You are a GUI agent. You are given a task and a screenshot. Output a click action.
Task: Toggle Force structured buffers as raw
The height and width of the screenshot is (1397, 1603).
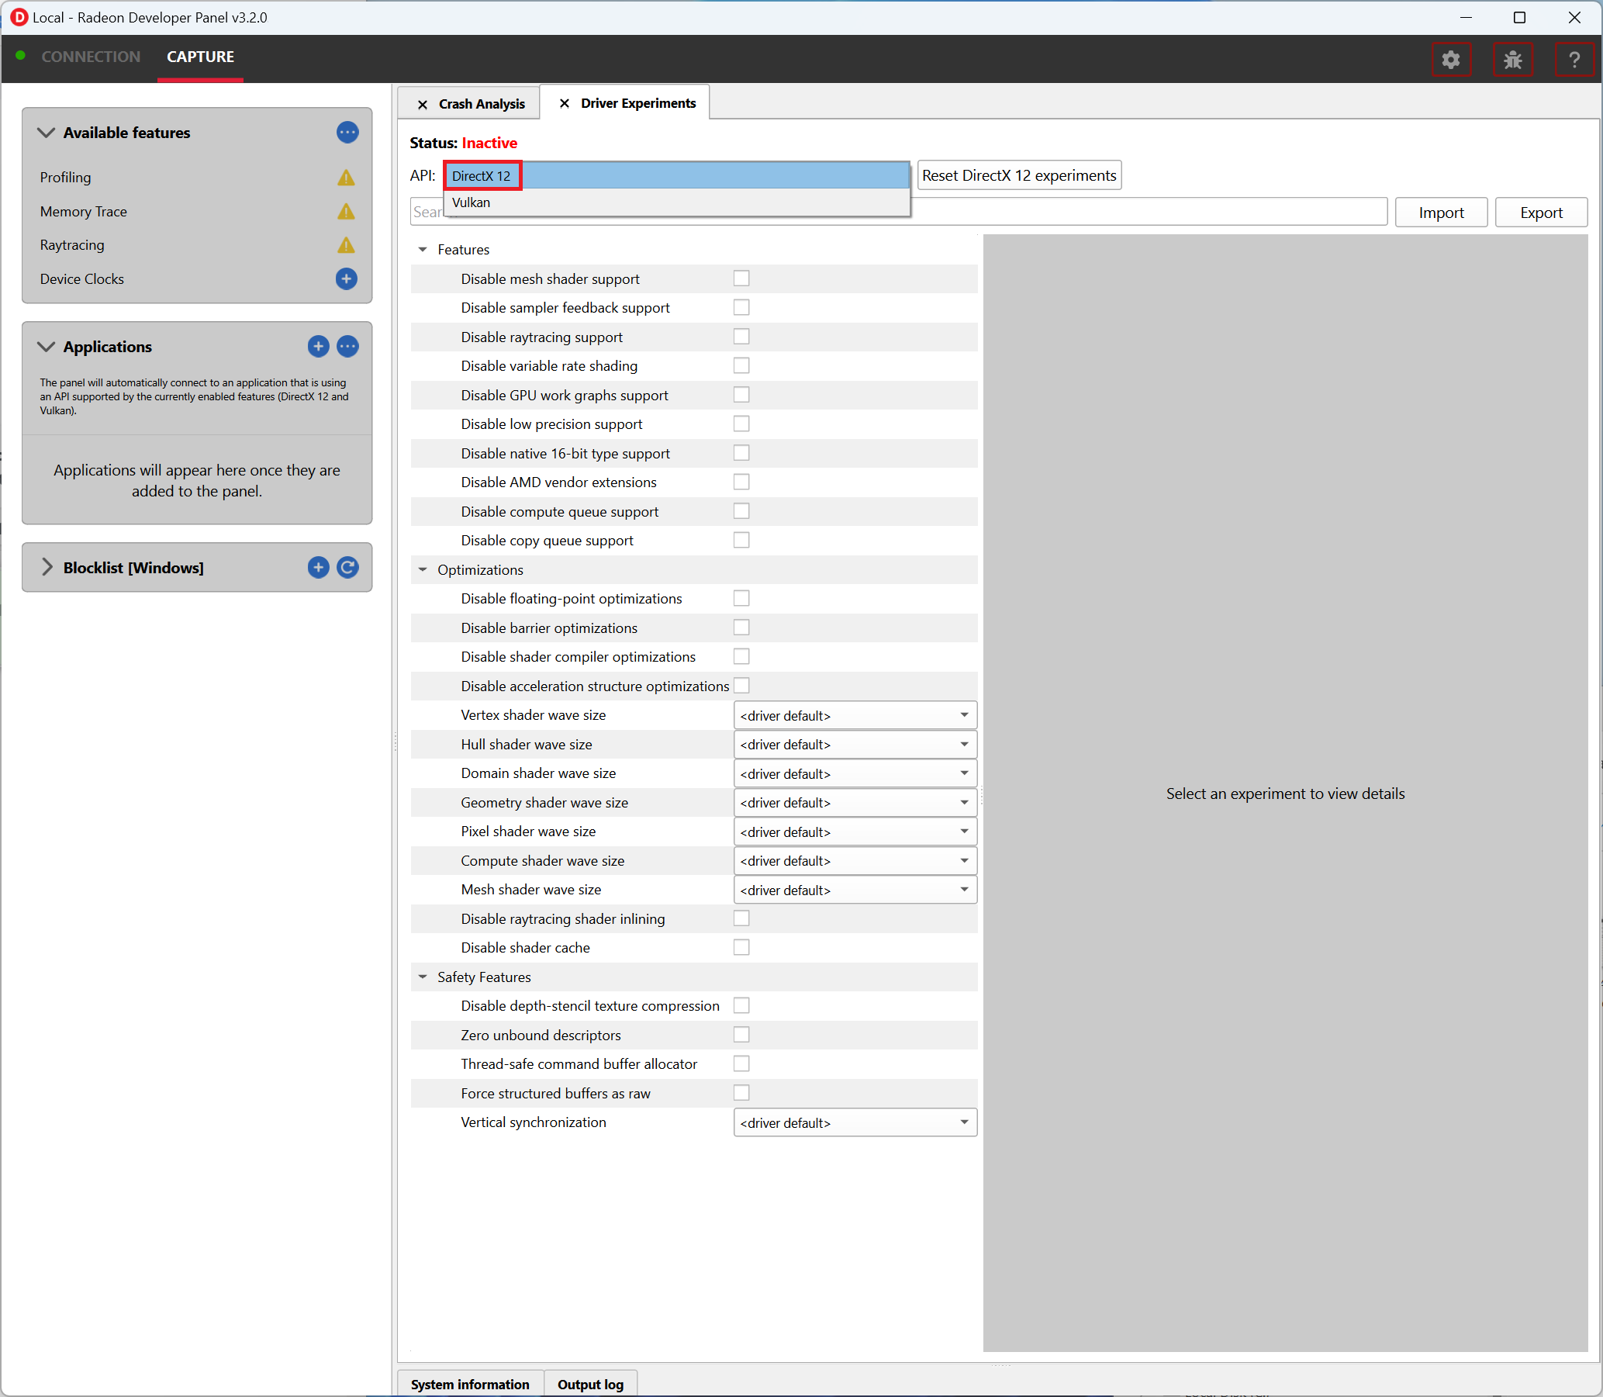(x=741, y=1093)
